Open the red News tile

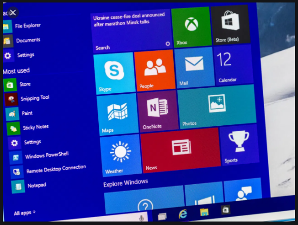tap(181, 150)
